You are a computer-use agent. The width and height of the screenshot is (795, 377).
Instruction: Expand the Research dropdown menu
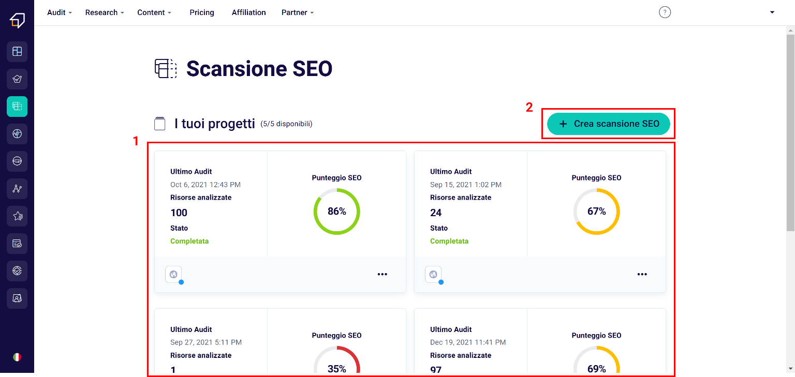pyautogui.click(x=104, y=12)
